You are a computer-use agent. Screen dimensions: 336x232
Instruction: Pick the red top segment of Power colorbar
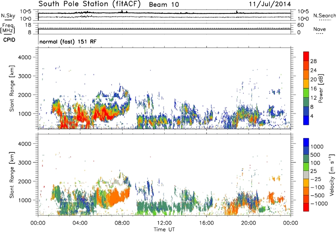306,57
